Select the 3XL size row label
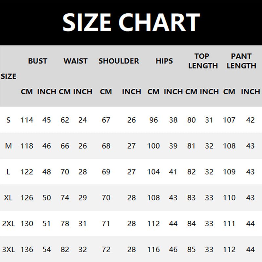 [x=9, y=250]
